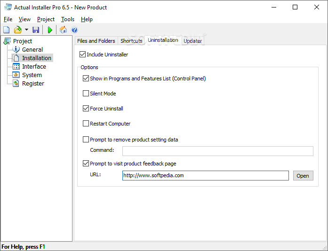Click the green Build Installer play icon
Viewport: 328px width, 251px height.
pos(50,30)
